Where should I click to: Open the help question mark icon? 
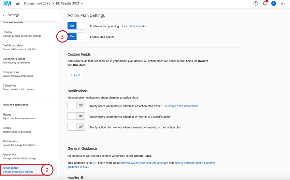click(x=256, y=3)
